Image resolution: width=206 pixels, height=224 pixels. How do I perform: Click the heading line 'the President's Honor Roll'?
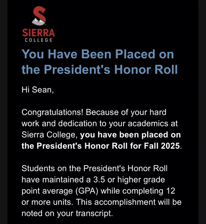100,70
